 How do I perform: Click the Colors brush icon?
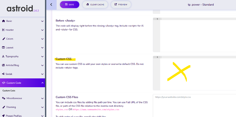(4, 39)
